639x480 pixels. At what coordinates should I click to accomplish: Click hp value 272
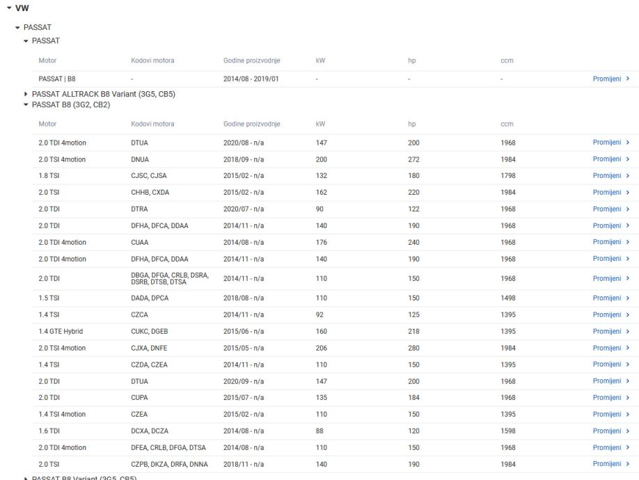pos(413,159)
